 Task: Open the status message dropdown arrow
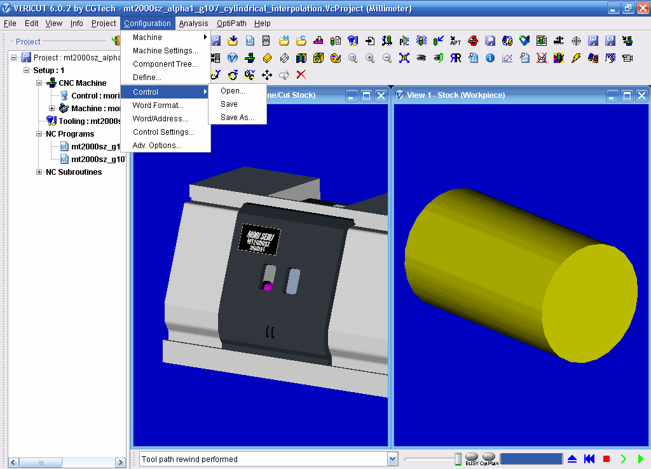pos(392,459)
